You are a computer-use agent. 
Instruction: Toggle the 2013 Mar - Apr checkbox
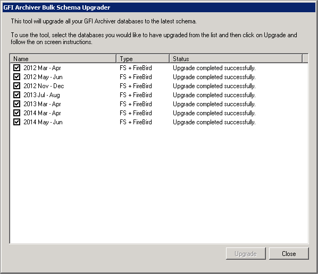pyautogui.click(x=16, y=104)
